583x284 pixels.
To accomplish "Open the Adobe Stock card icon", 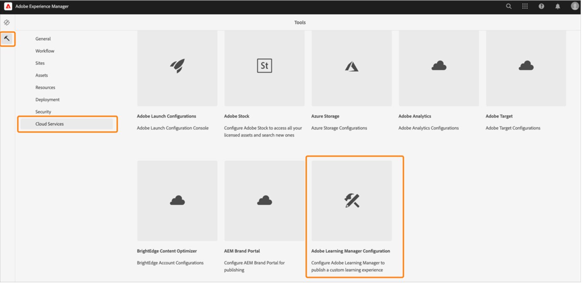I will pyautogui.click(x=265, y=66).
